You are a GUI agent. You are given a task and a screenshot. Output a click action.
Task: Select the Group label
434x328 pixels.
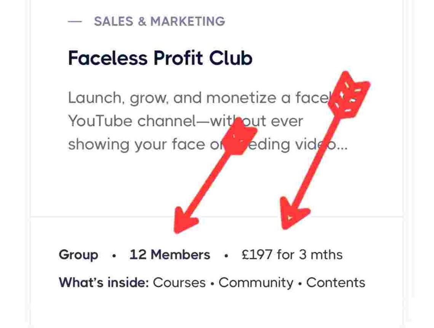coord(78,254)
